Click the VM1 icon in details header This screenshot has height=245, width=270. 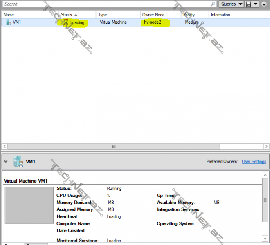tap(18, 161)
